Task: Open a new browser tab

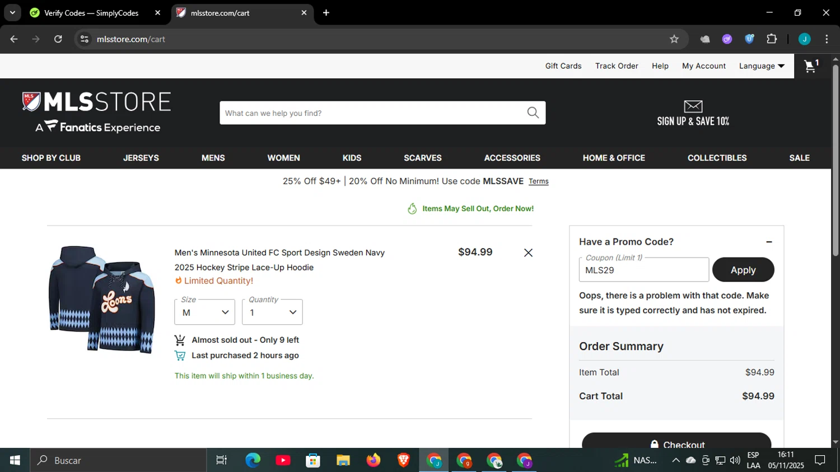Action: 326,13
